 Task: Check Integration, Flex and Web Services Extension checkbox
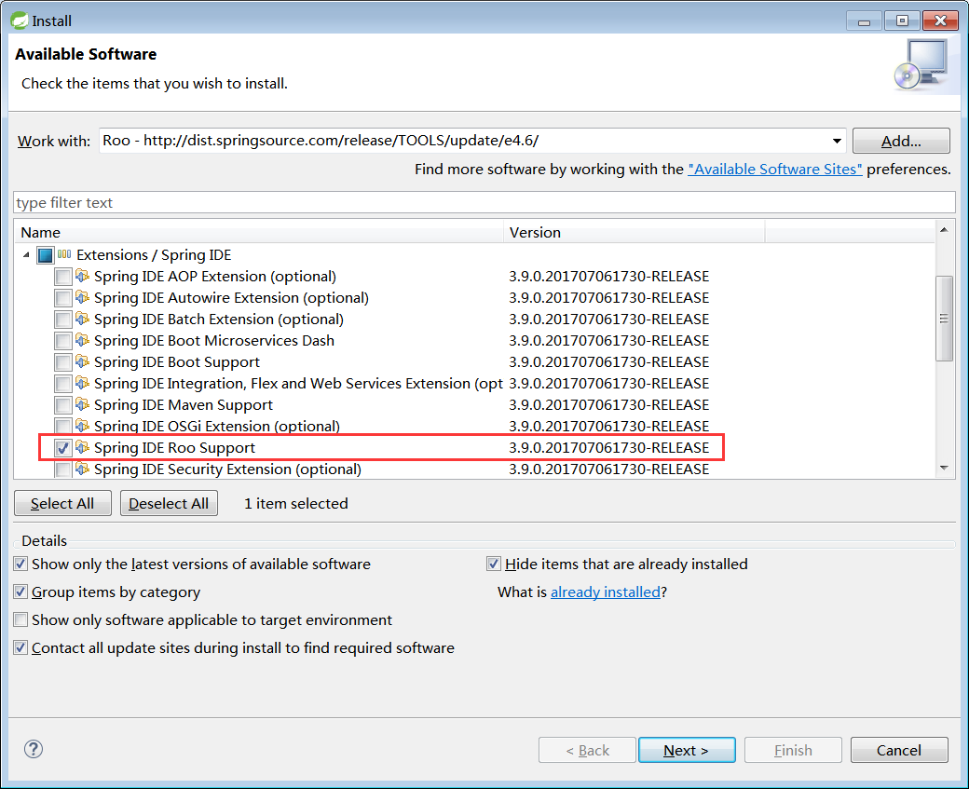click(x=63, y=384)
